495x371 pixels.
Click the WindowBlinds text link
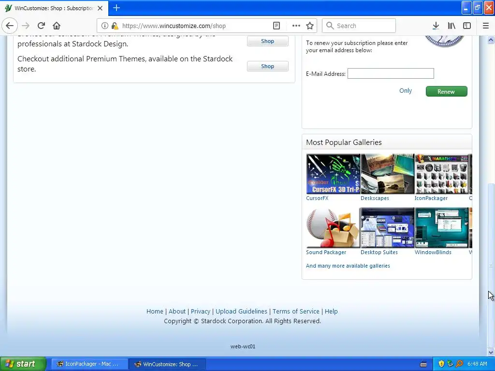point(433,252)
